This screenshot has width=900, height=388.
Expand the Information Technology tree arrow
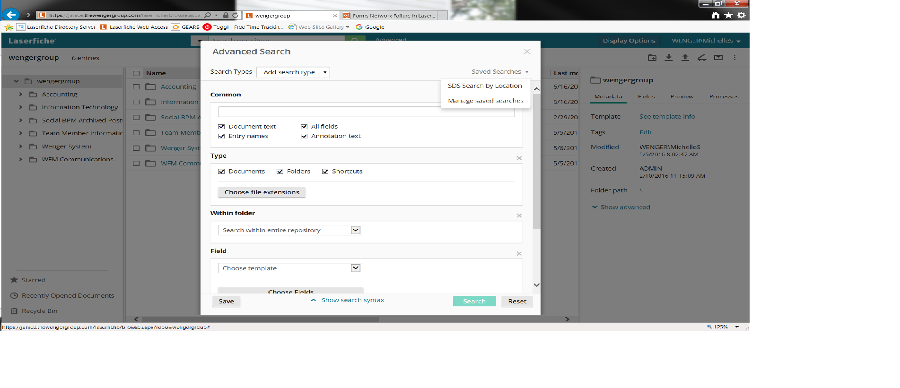click(21, 107)
